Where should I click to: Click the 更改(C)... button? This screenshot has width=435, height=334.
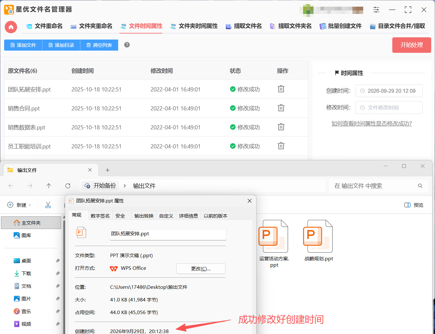point(201,269)
